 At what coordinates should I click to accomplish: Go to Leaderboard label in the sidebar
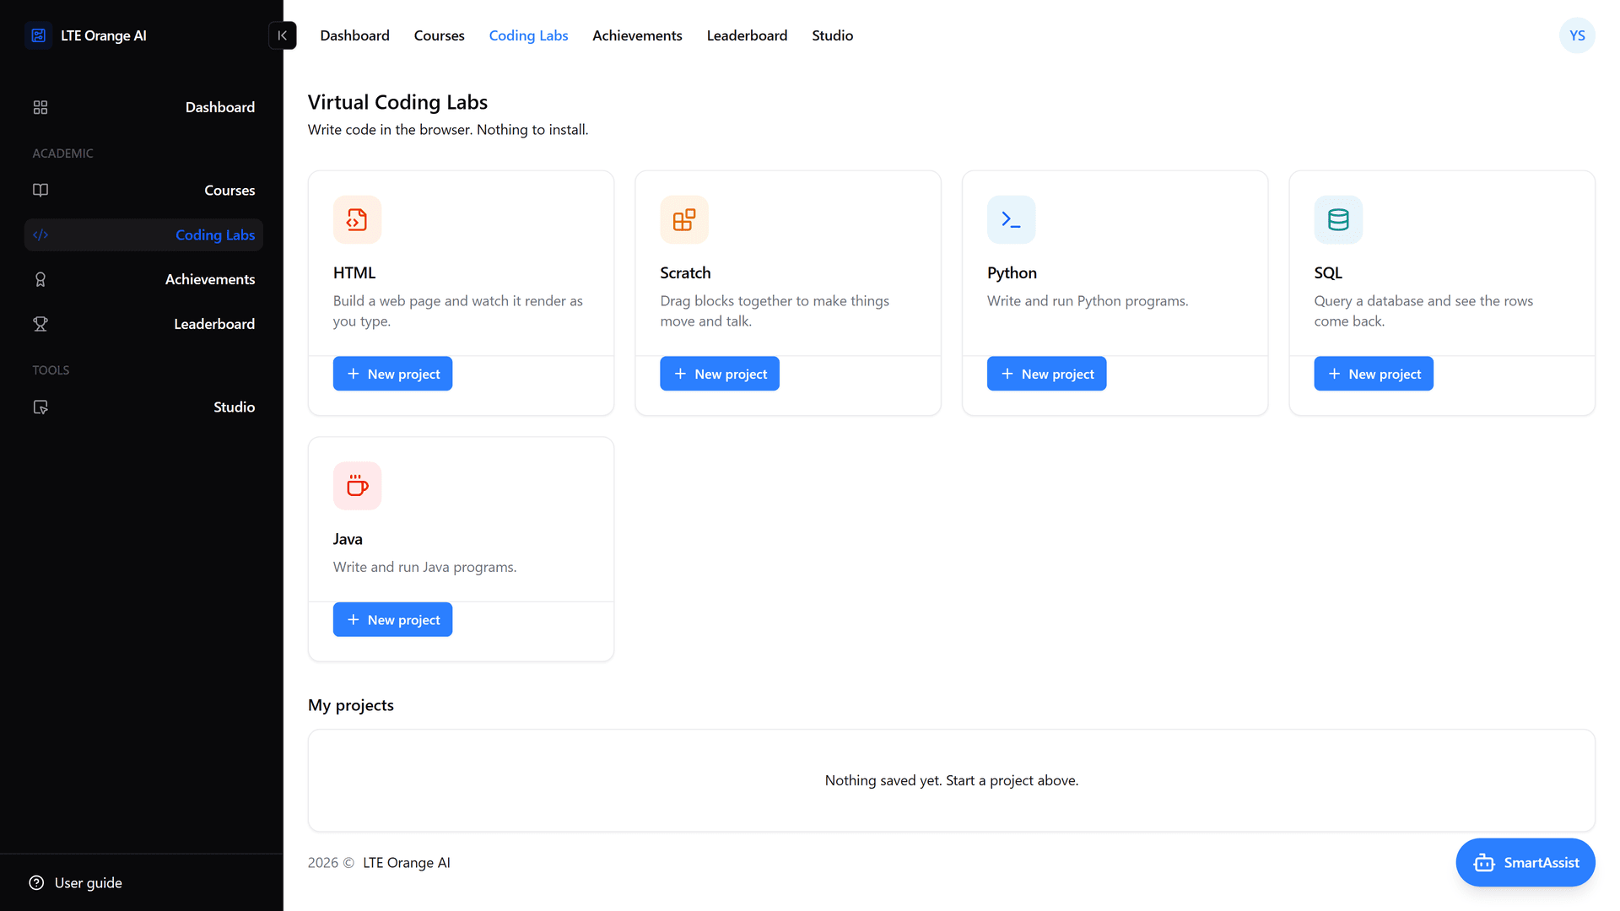coord(214,324)
